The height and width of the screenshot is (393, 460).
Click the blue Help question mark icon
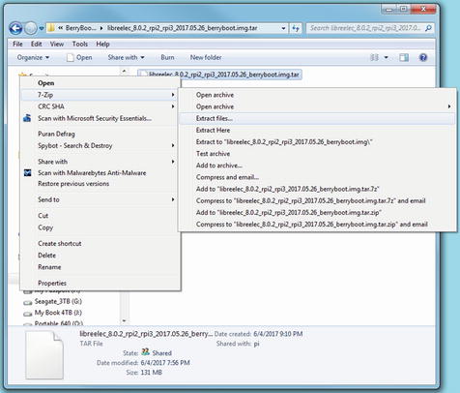click(x=423, y=57)
